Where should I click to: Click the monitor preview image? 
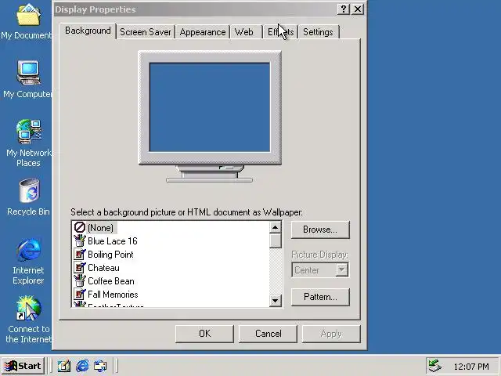pos(210,117)
